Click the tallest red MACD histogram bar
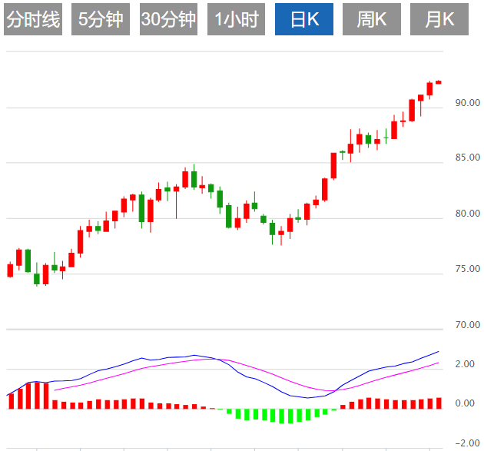484x451 pixels. [36, 395]
